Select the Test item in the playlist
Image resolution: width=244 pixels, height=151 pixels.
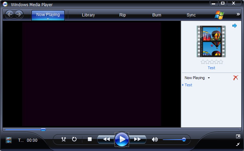[x=188, y=85]
